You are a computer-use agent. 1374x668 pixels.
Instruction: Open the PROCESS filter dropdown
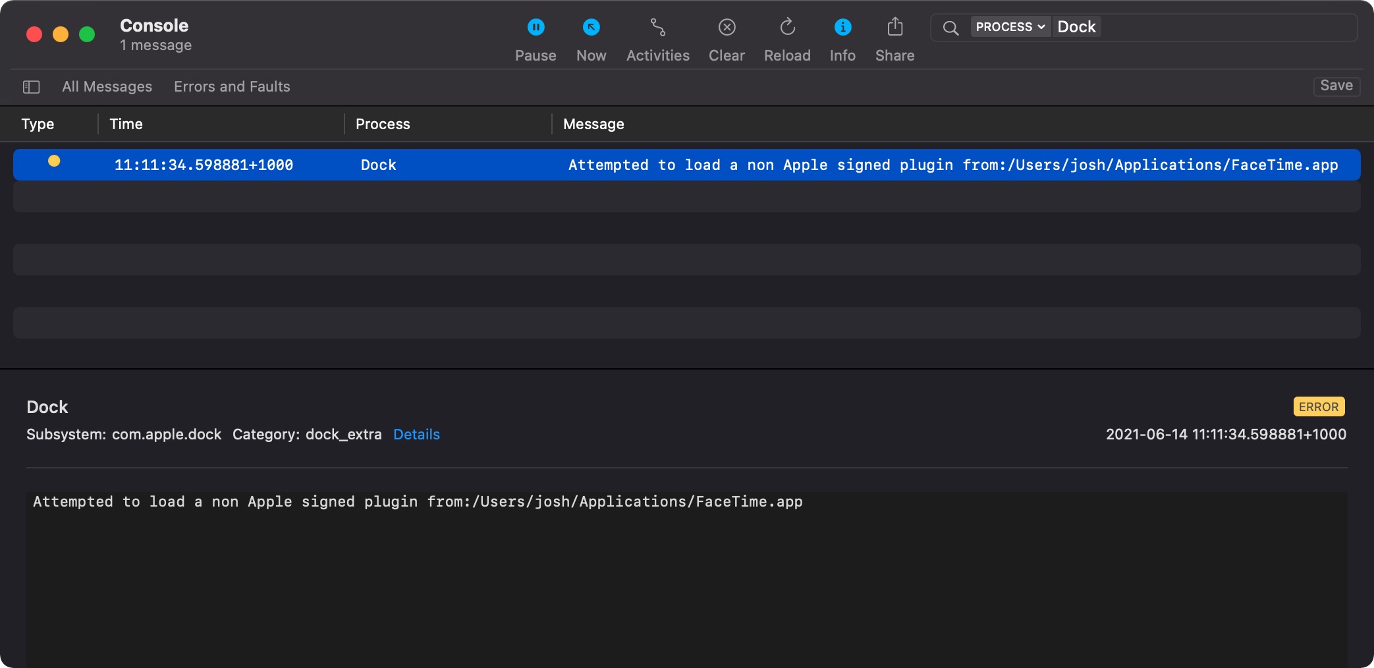[1010, 27]
